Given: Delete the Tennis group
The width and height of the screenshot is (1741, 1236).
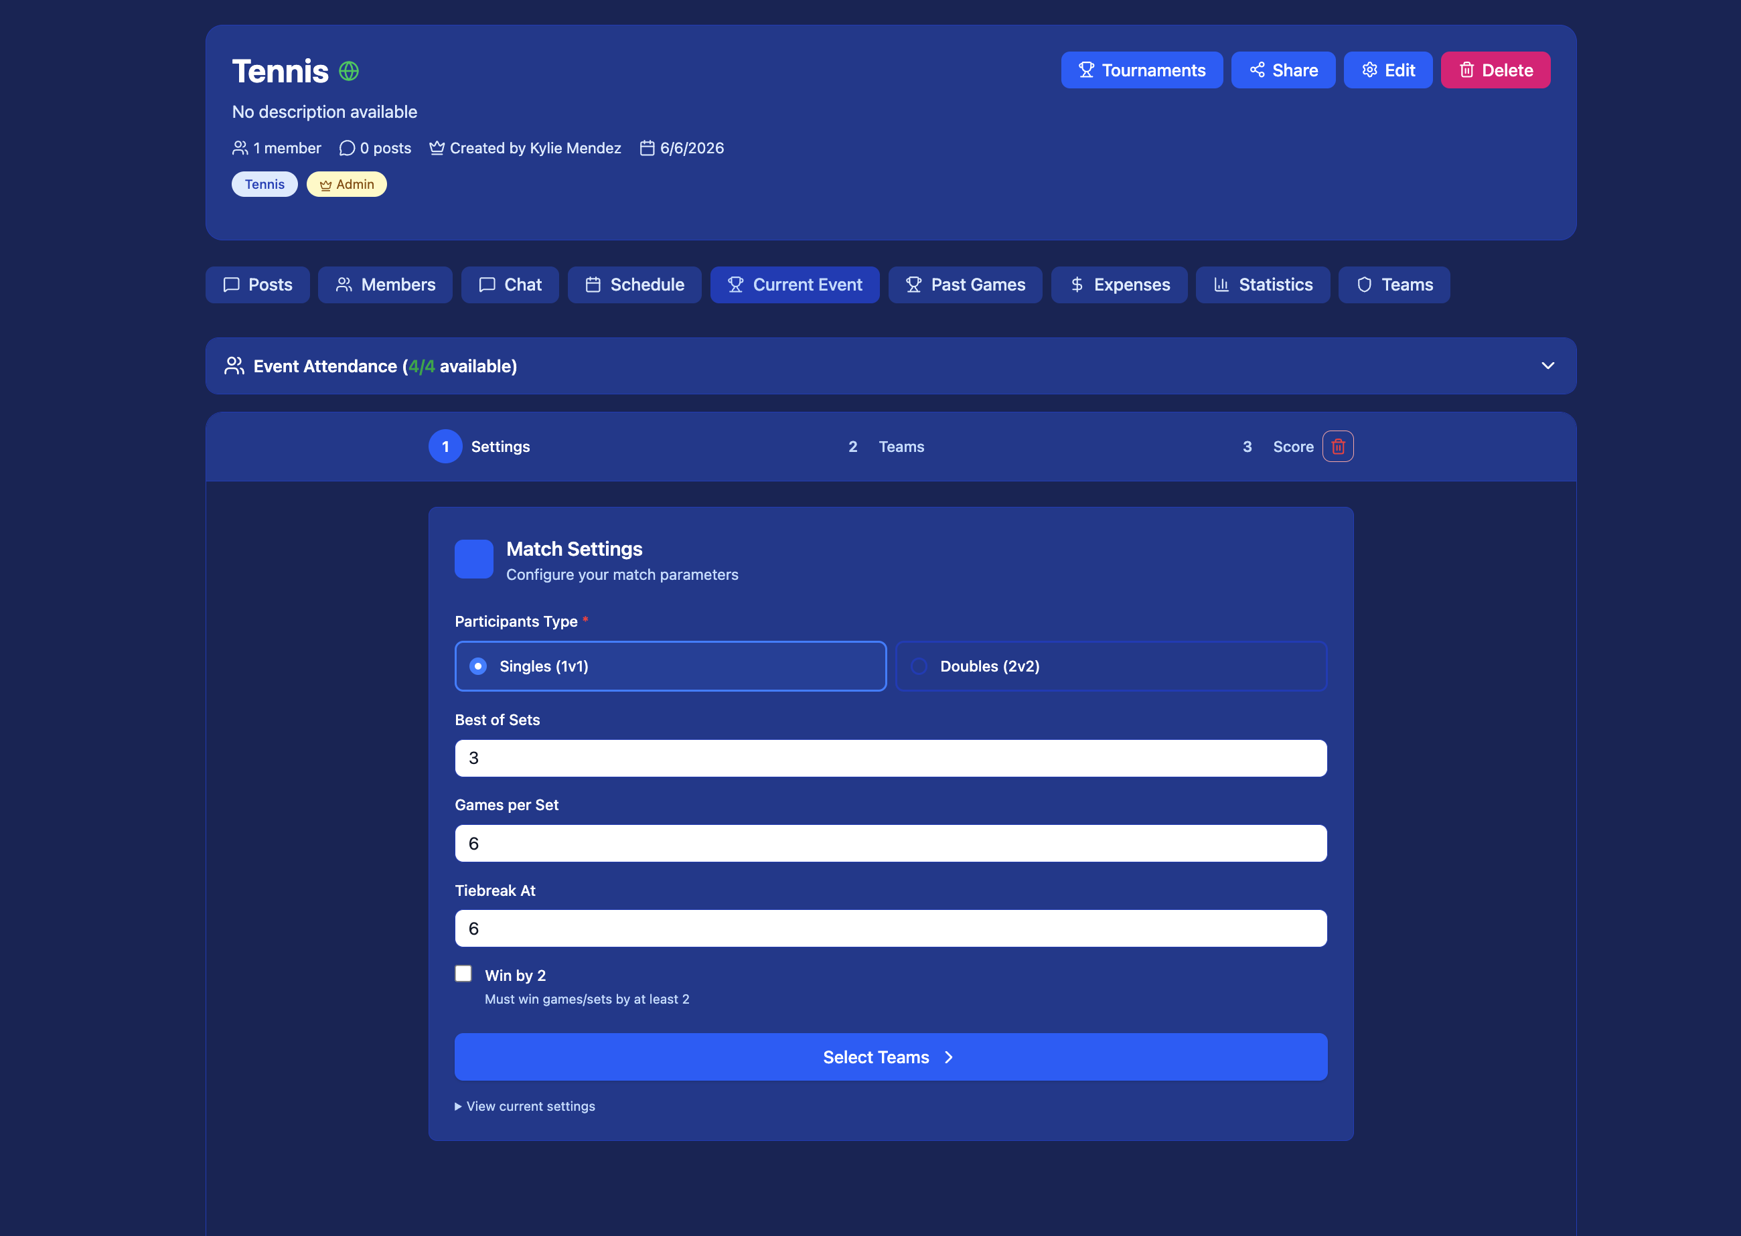Looking at the screenshot, I should click(x=1495, y=70).
